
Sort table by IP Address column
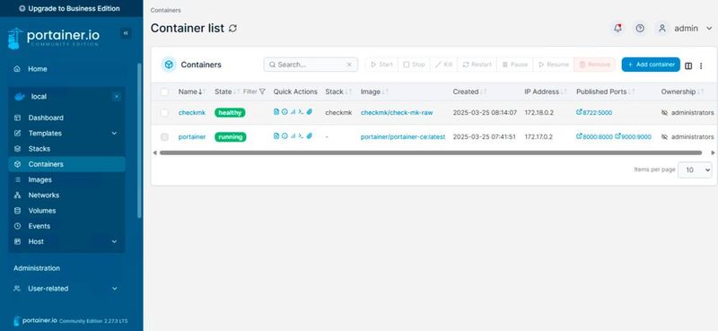click(546, 91)
